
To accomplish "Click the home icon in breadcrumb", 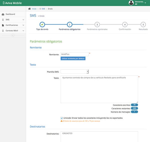I will tap(29, 9).
